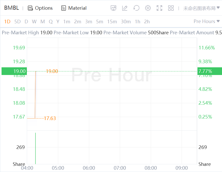Open chart settings gear icon
Image resolution: width=222 pixels, height=172 pixels.
[148, 8]
